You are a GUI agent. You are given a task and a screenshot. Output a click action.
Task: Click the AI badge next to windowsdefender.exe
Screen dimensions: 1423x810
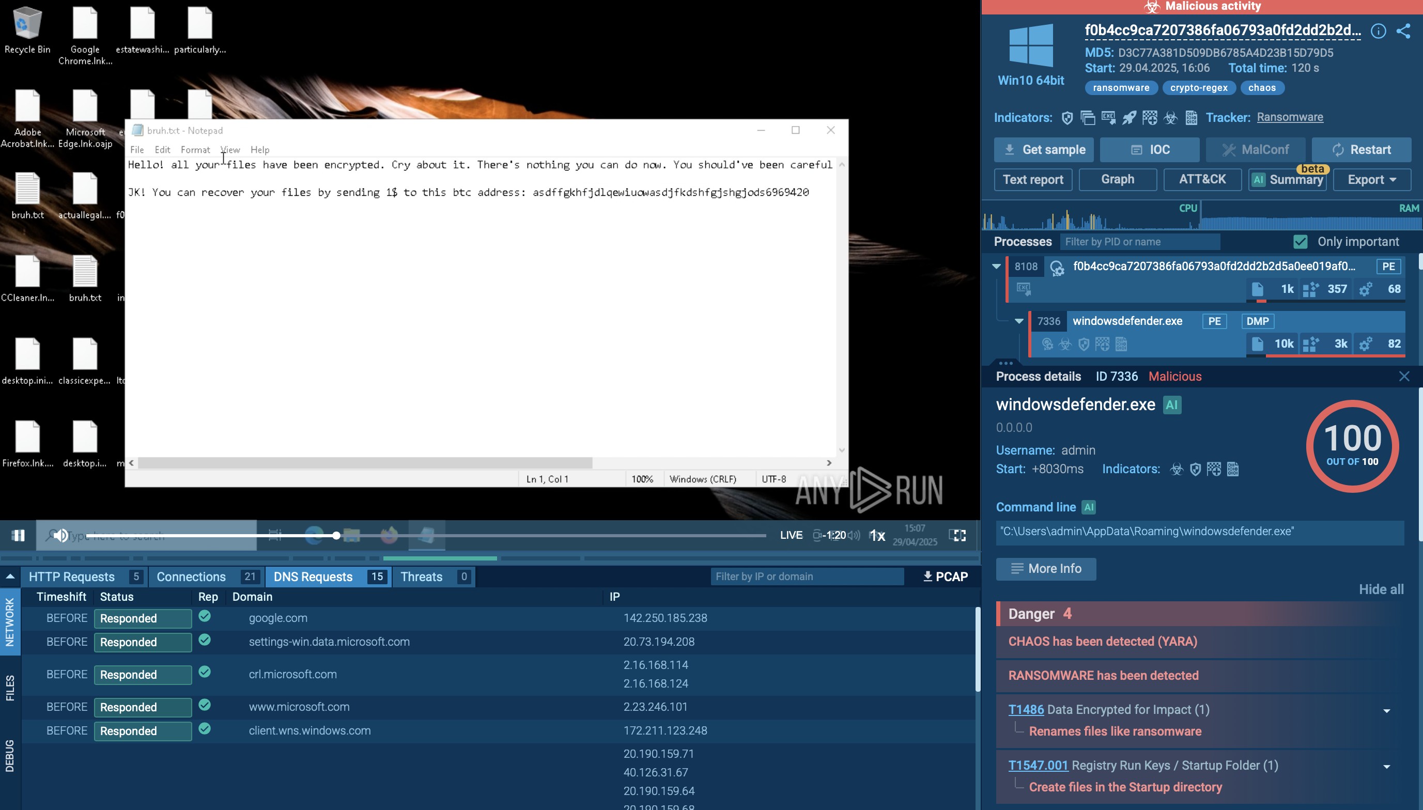pos(1171,404)
